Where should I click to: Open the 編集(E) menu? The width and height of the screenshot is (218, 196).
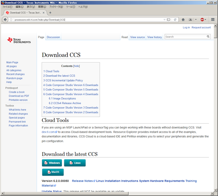point(20,7)
